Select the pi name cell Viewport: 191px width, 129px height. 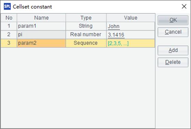(x=41, y=35)
